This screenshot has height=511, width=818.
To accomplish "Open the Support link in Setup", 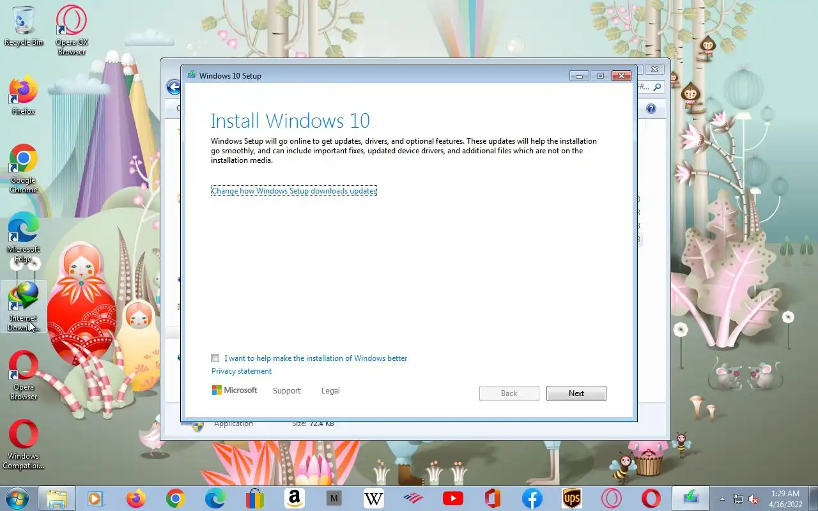I will [286, 391].
